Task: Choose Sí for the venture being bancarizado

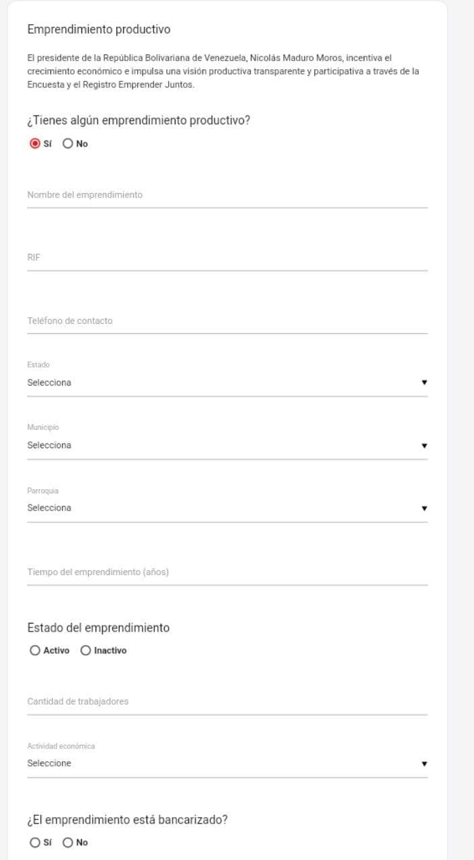Action: tap(35, 843)
